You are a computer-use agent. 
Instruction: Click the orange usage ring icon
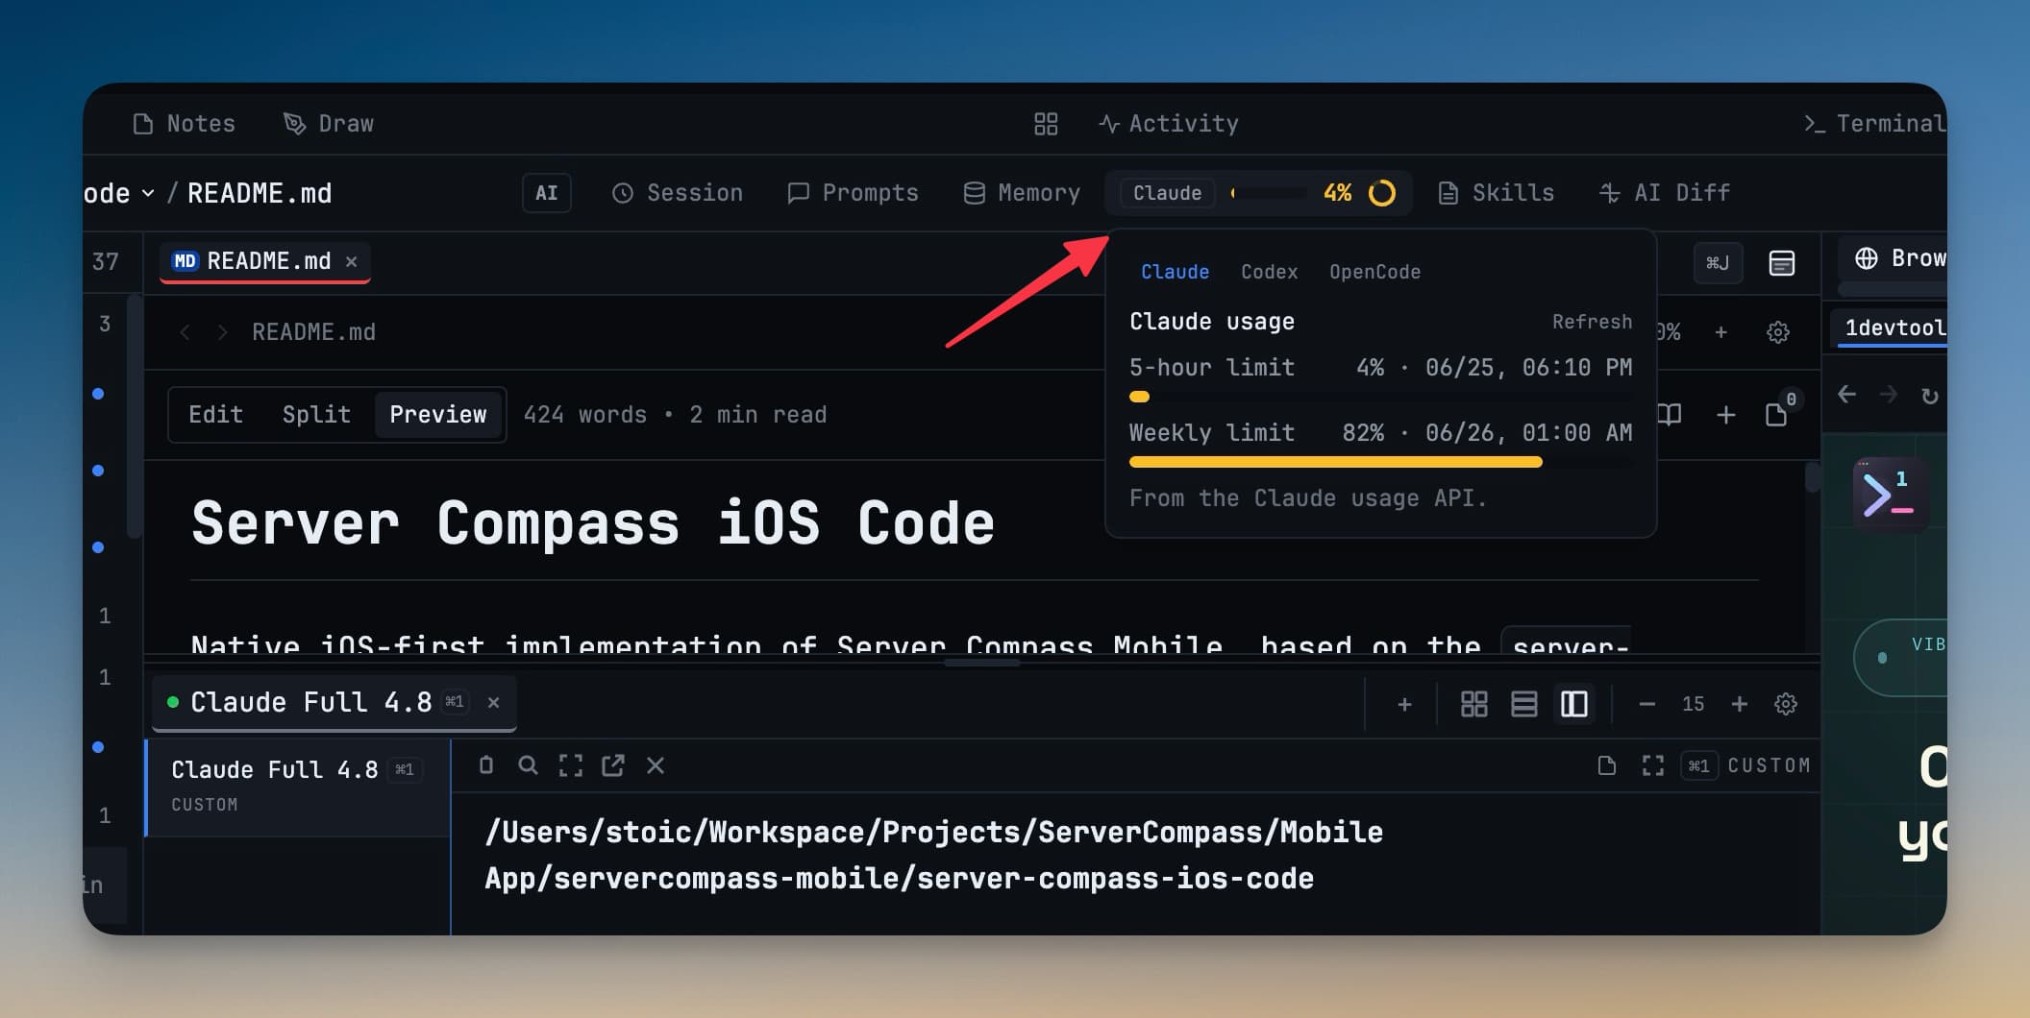(x=1382, y=193)
